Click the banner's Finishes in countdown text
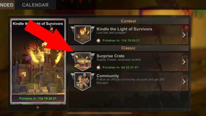The height and width of the screenshot is (116, 206). (x=38, y=98)
